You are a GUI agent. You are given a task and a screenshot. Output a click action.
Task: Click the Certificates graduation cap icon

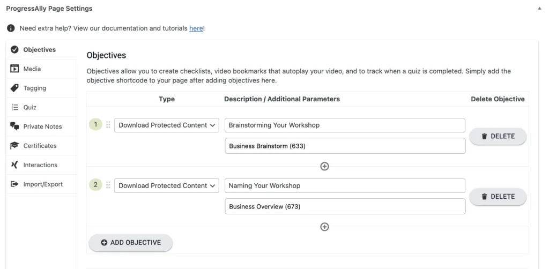[14, 146]
